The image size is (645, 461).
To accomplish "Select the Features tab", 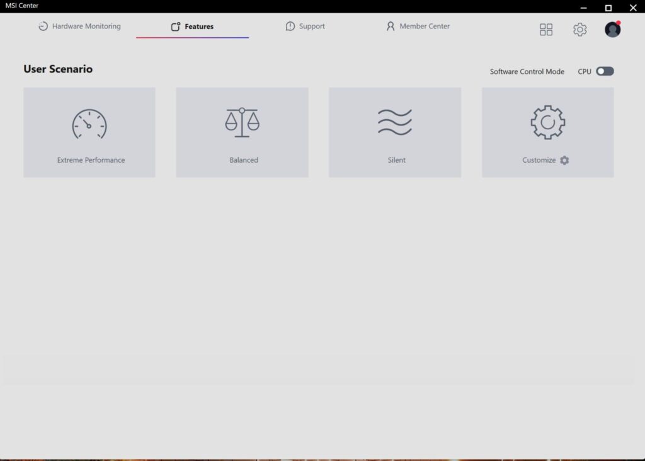I will [192, 26].
